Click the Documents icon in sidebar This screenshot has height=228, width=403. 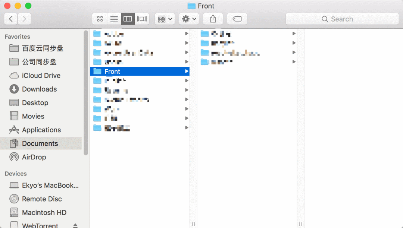(x=14, y=143)
